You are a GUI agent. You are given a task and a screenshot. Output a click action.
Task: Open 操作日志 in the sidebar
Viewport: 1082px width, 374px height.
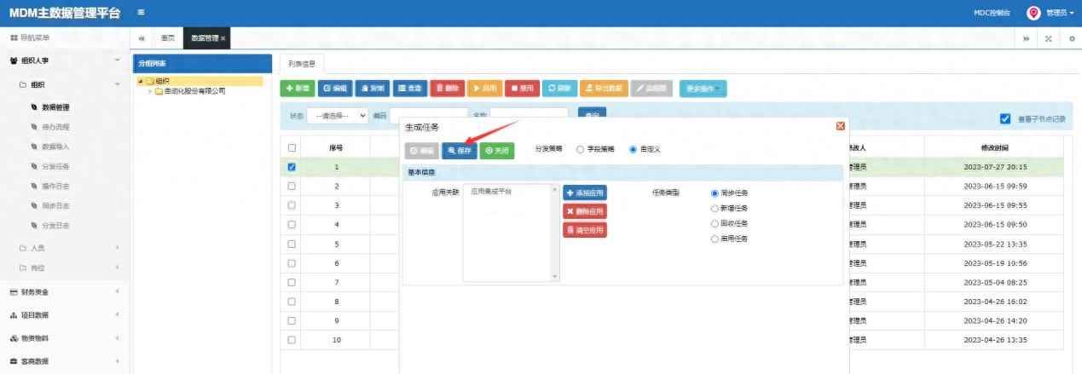tap(55, 186)
